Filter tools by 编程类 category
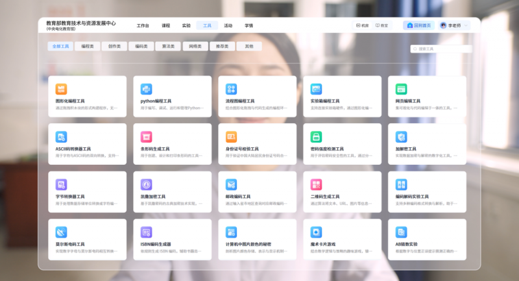Image resolution: width=519 pixels, height=281 pixels. pyautogui.click(x=87, y=47)
